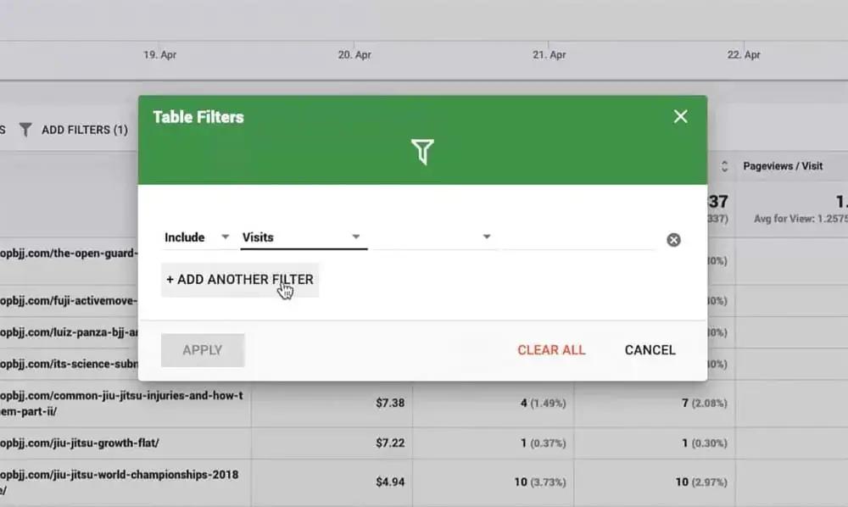Click the APPLY button
848x507 pixels.
[x=203, y=350]
